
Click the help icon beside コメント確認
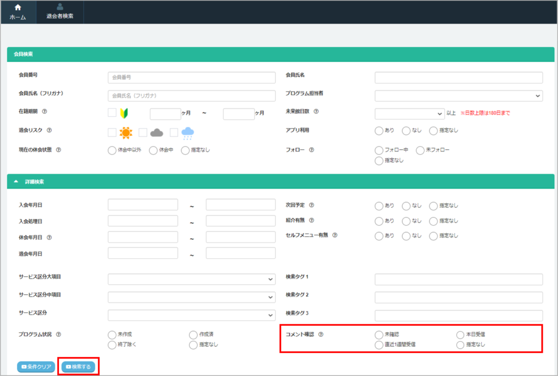(321, 335)
